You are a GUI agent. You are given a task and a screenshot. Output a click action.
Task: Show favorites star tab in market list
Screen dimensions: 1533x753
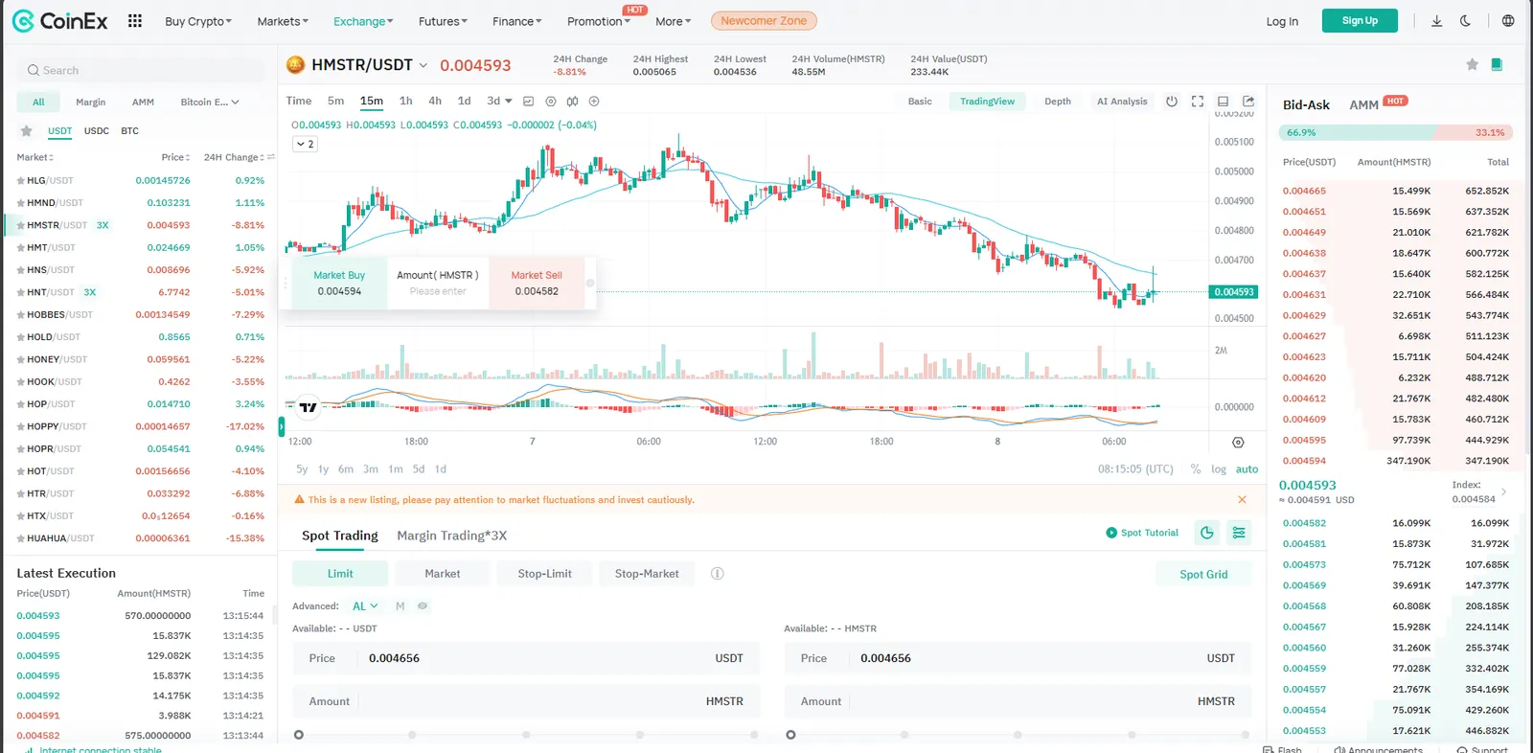27,131
